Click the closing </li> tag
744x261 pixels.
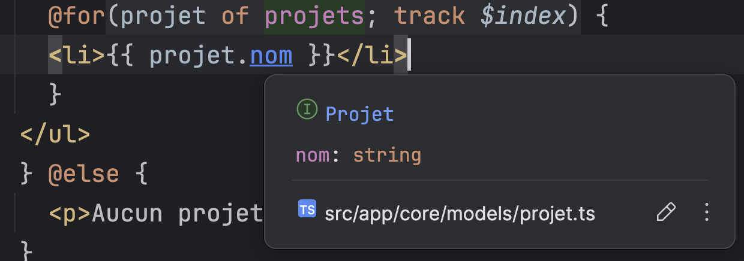click(372, 56)
